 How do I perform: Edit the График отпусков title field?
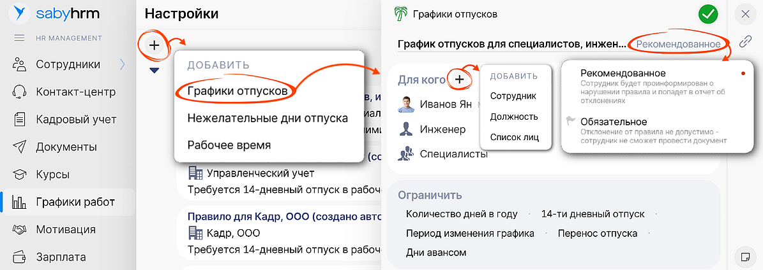click(x=511, y=44)
